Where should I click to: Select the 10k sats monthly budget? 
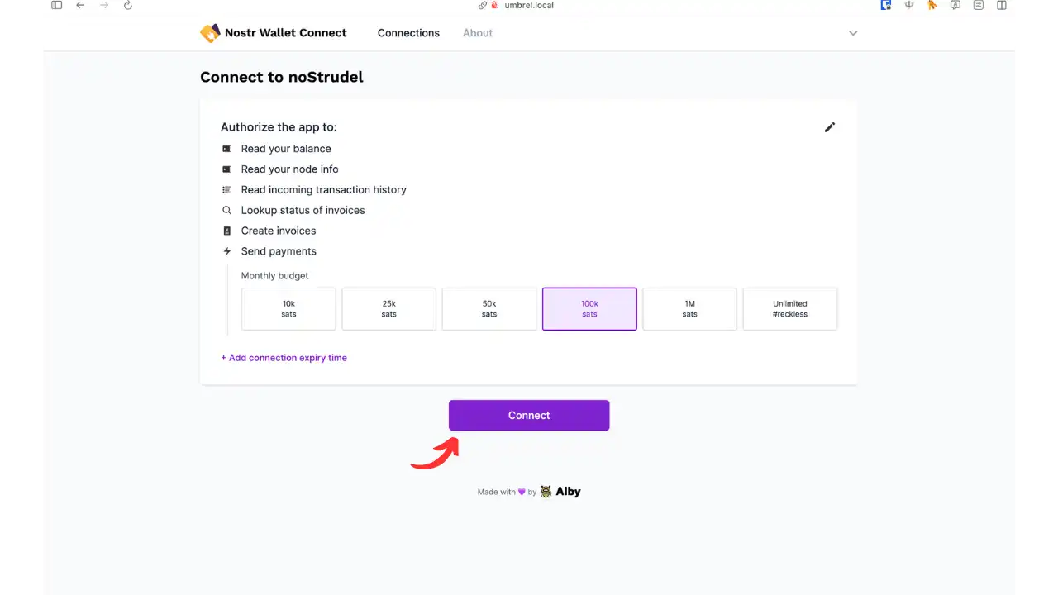[288, 308]
